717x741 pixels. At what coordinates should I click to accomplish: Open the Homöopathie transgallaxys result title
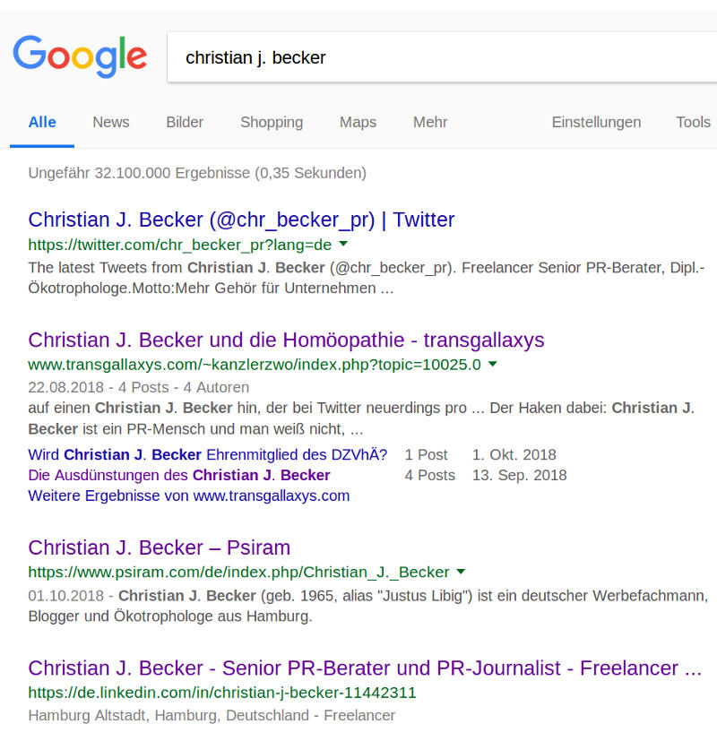tap(286, 340)
